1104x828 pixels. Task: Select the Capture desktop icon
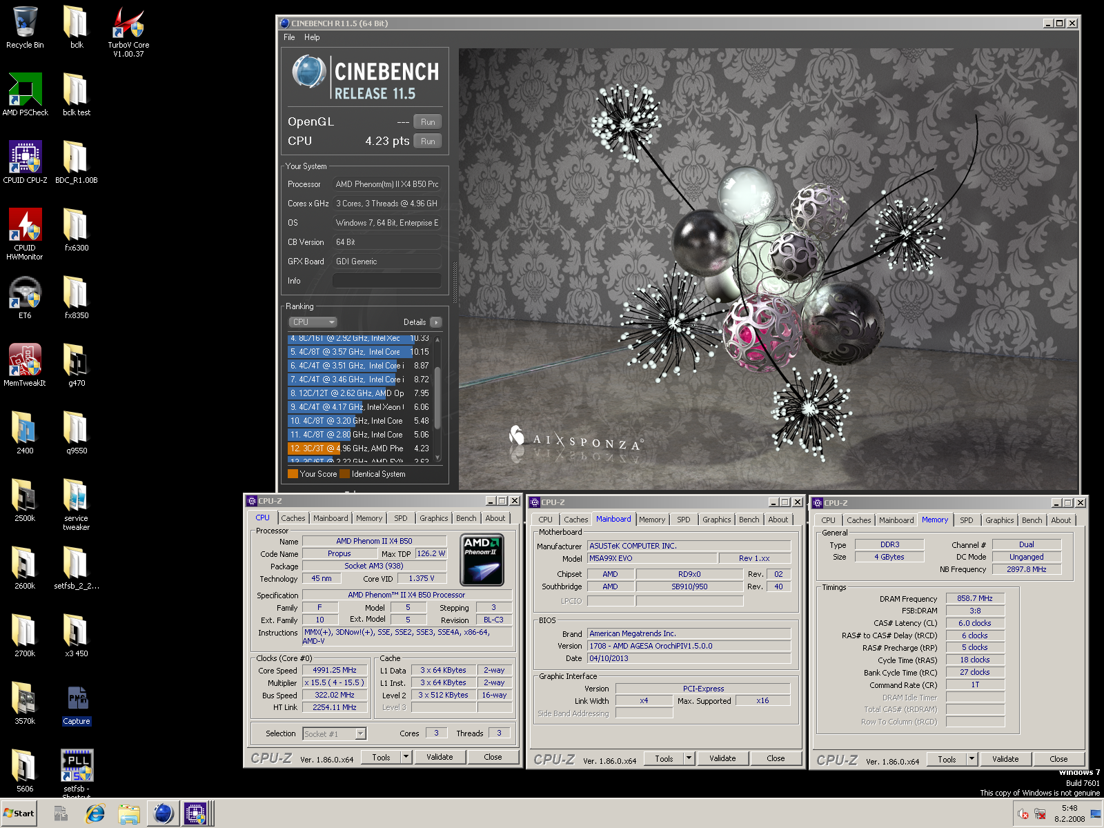pyautogui.click(x=77, y=704)
